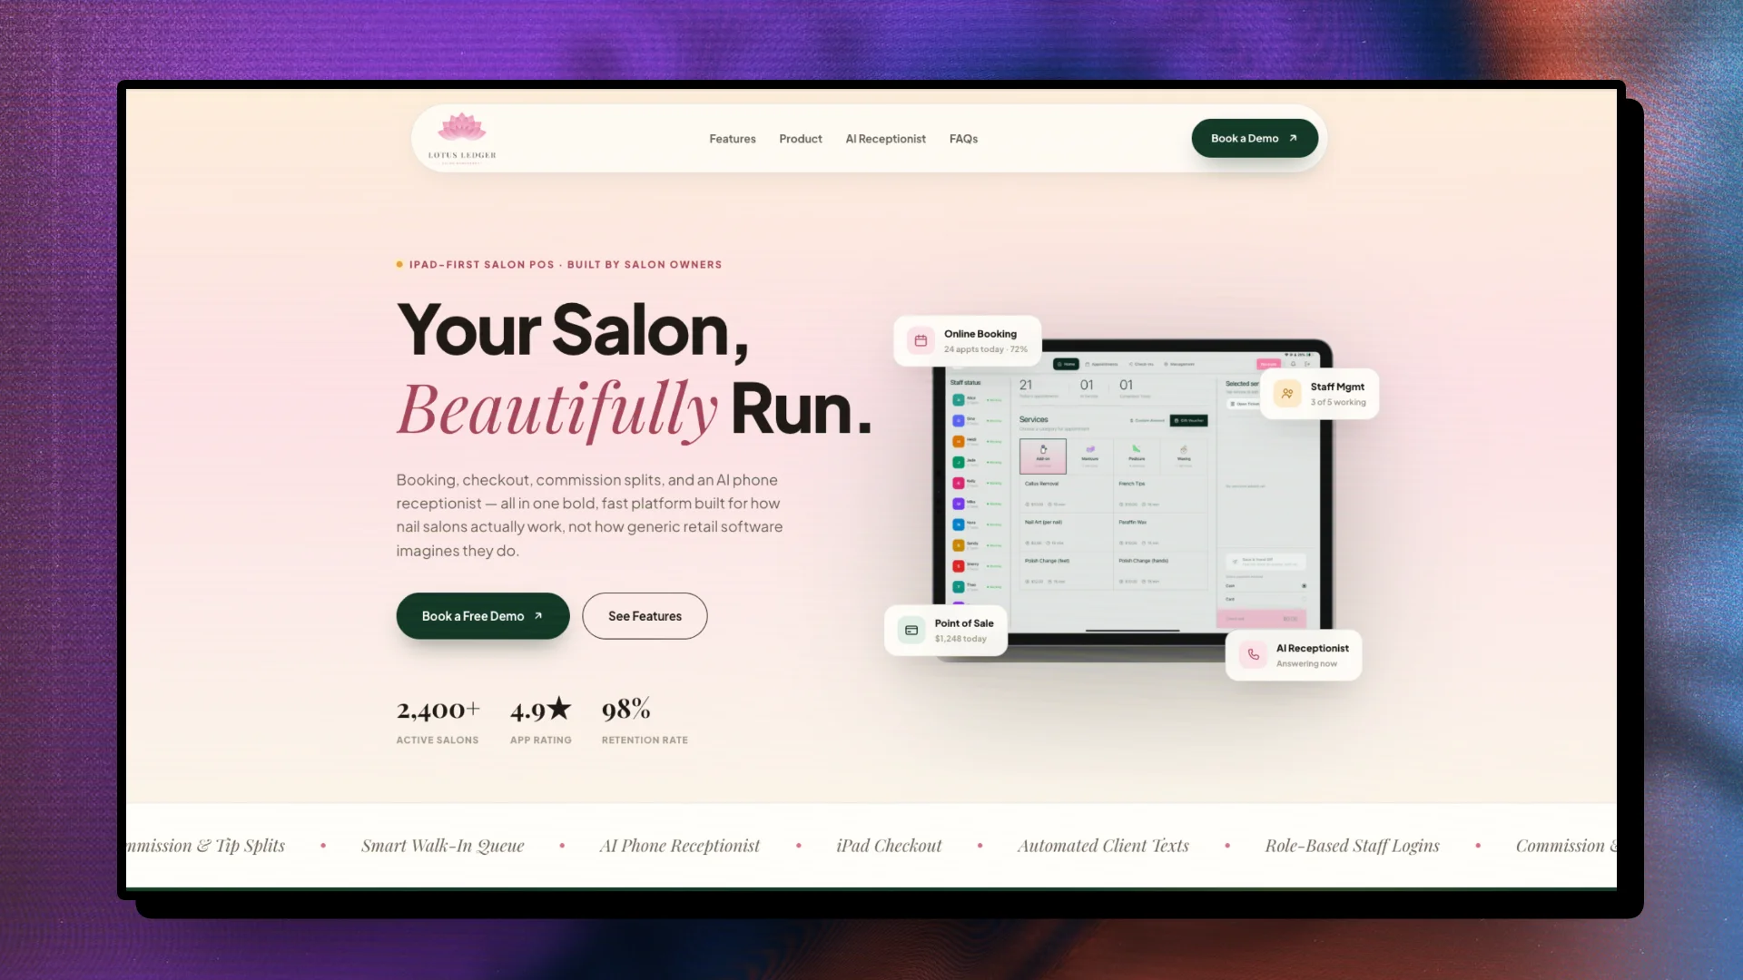Click the Polish Change (hands) service
The image size is (1743, 980).
click(x=1161, y=571)
